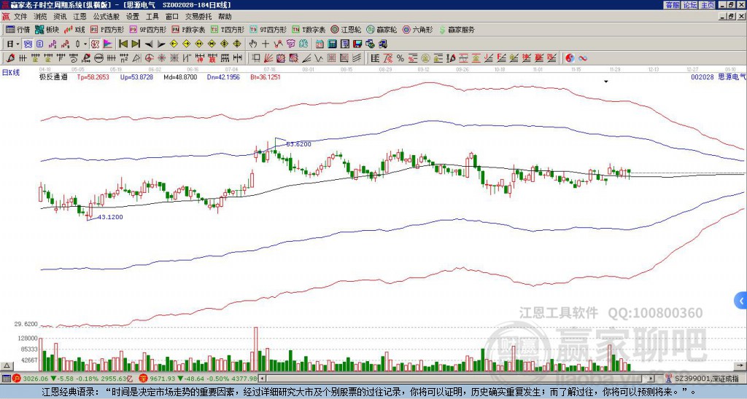Open the T数字表 tool
The height and width of the screenshot is (399, 747).
pyautogui.click(x=309, y=29)
